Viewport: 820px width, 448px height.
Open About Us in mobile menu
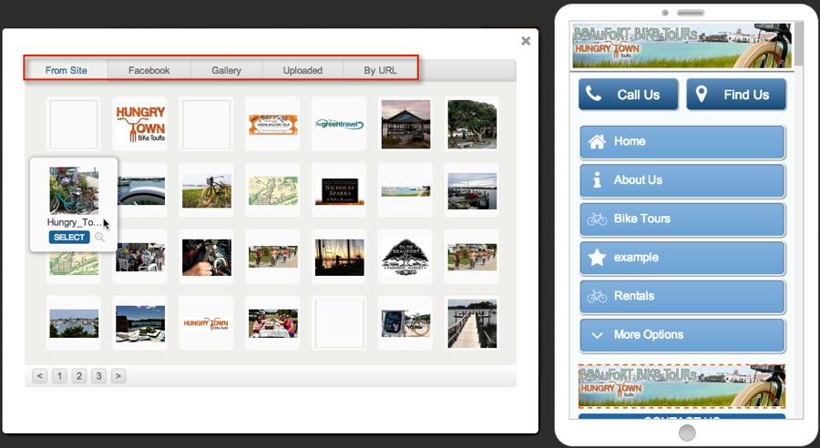coord(682,180)
